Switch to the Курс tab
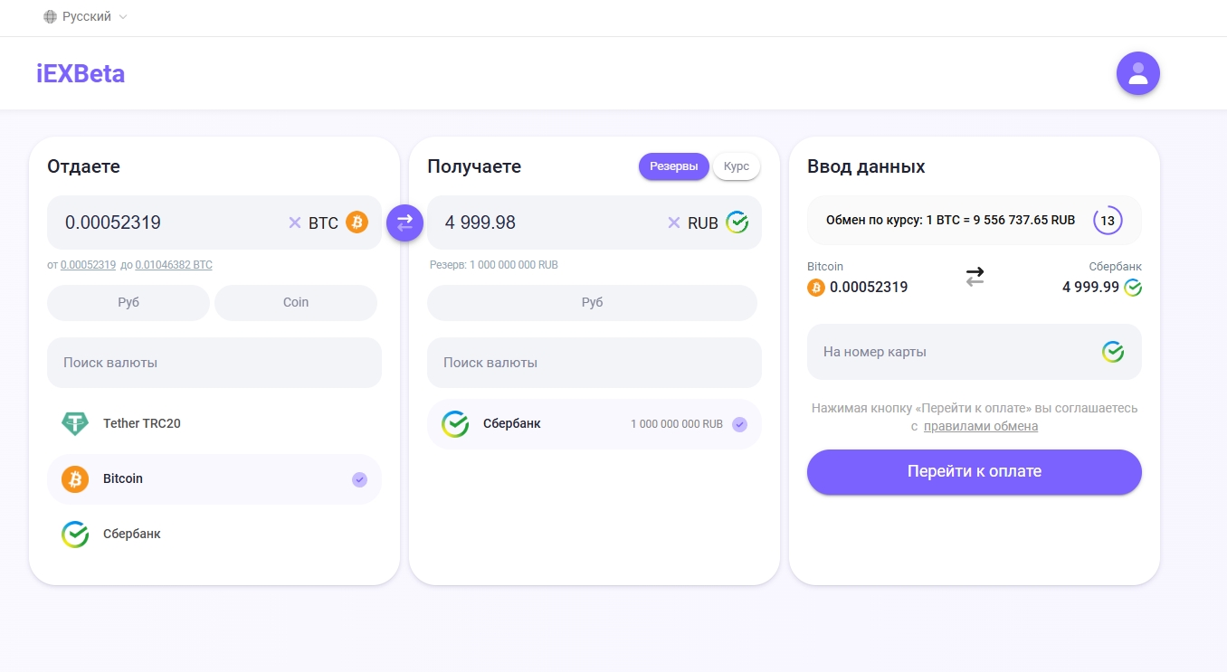The height and width of the screenshot is (672, 1227). tap(736, 166)
